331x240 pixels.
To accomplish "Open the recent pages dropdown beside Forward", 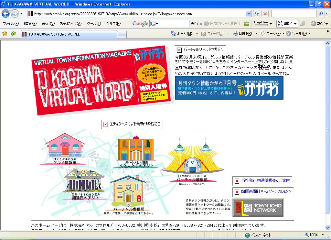I will tap(21, 14).
